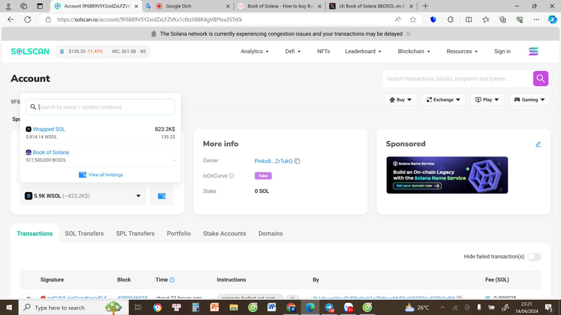561x315 pixels.
Task: Switch to Google Dich browser tab
Action: (x=187, y=7)
